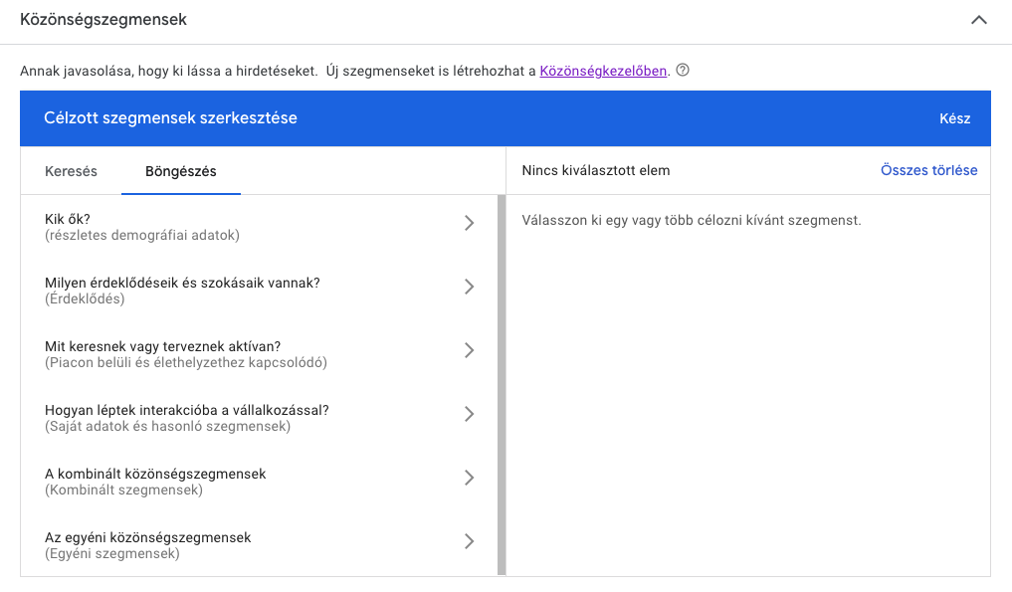Expand the Kombinált szegmensek arrow
Viewport: 1012px width, 592px height.
(470, 478)
